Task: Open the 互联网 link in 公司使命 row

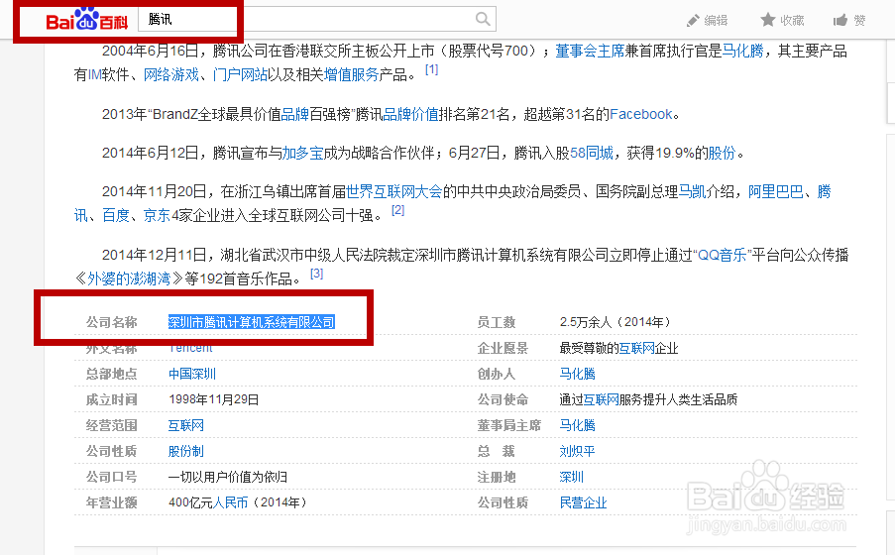Action: (601, 399)
